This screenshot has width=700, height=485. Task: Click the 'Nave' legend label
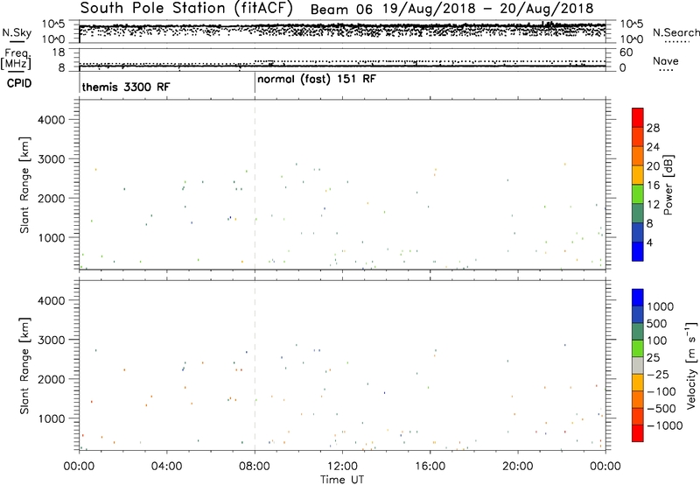(666, 60)
